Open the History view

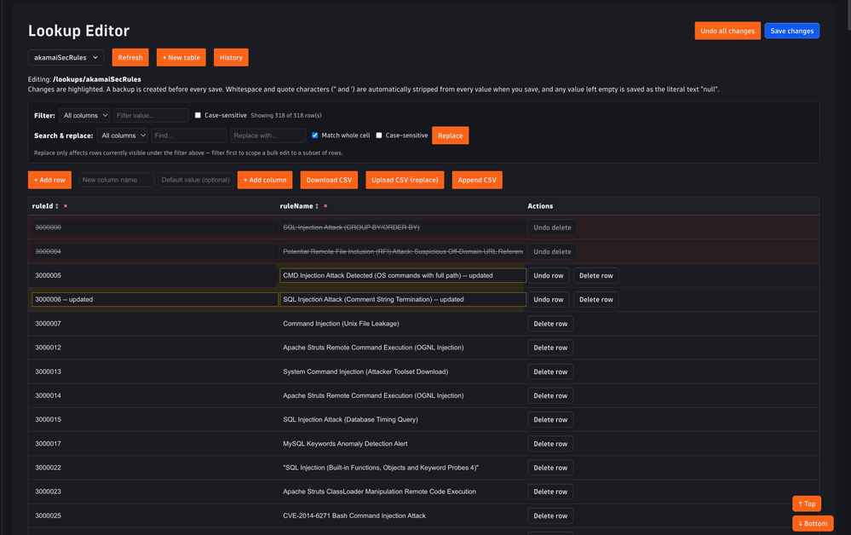(x=231, y=58)
